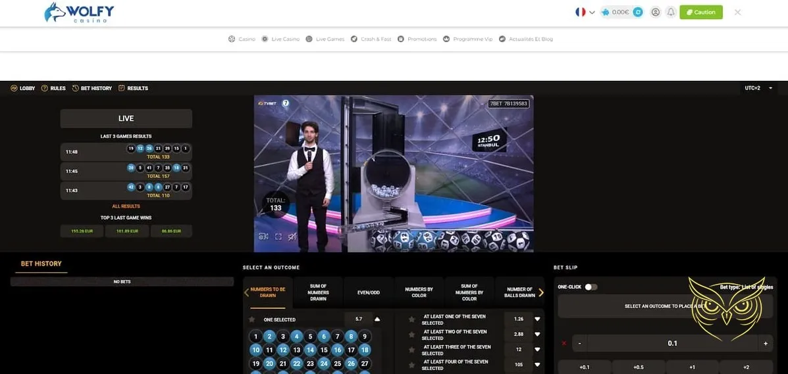Enter fullscreen on the live video
The width and height of the screenshot is (788, 374).
[x=278, y=237]
